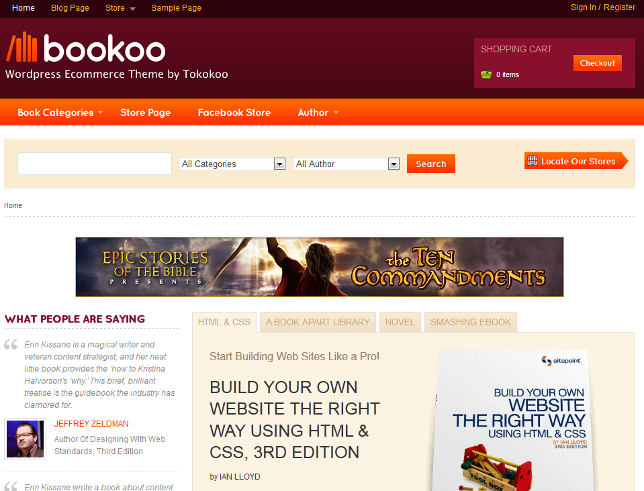Click the store icon beside Locate Our Stores
644x491 pixels.
coord(533,161)
